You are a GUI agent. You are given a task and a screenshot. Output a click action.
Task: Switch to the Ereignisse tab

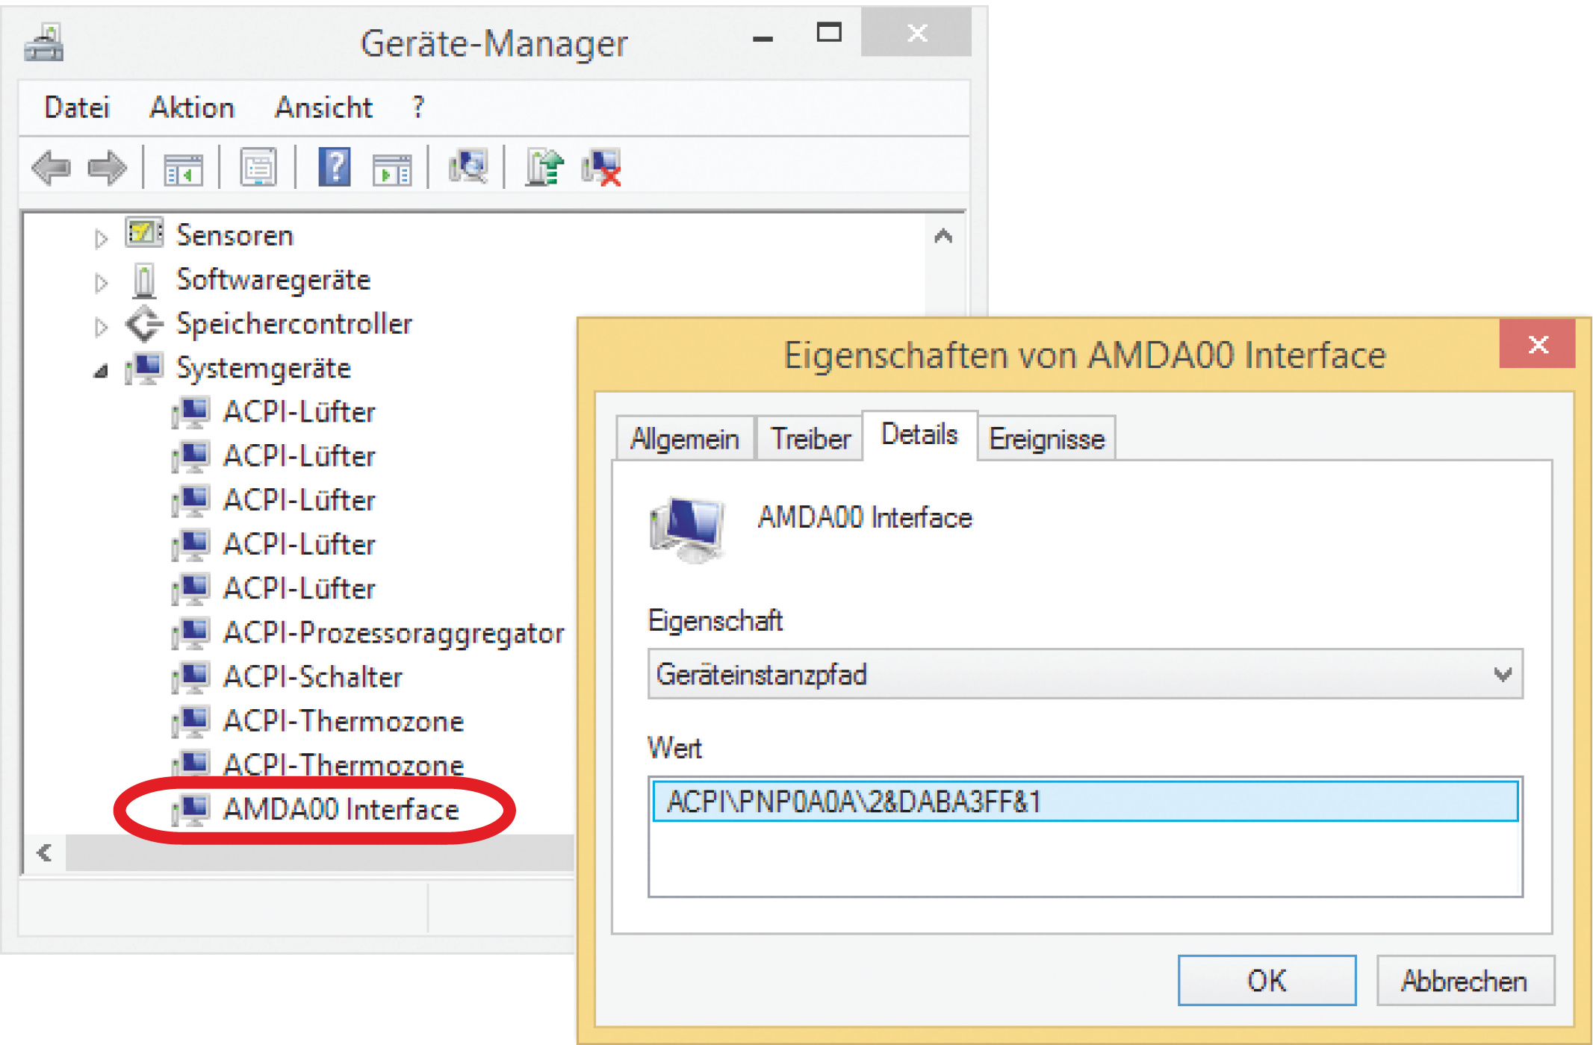pos(1046,439)
